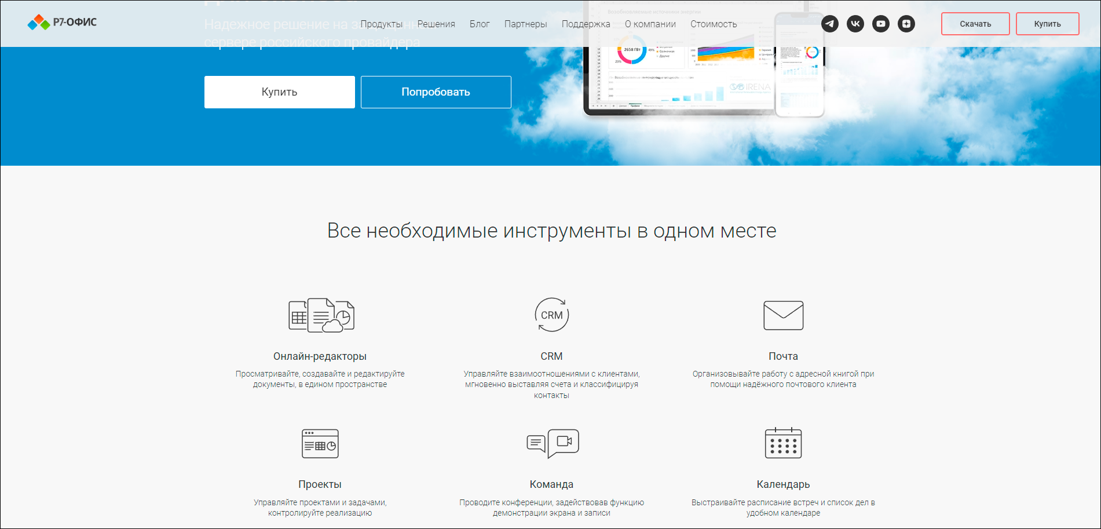1101x529 pixels.
Task: Click the text starting with Выстраивайте расписание встреч
Action: click(784, 508)
